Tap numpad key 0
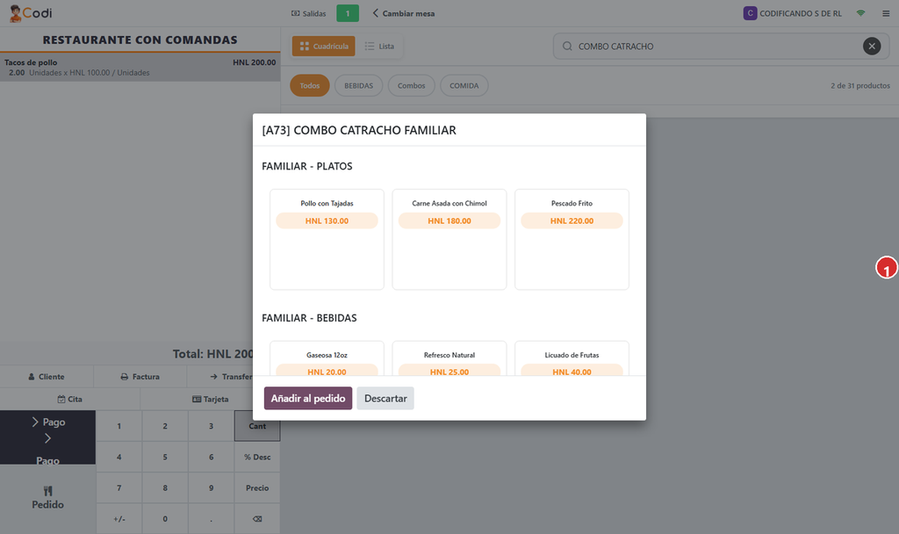The image size is (899, 534). pos(165,519)
